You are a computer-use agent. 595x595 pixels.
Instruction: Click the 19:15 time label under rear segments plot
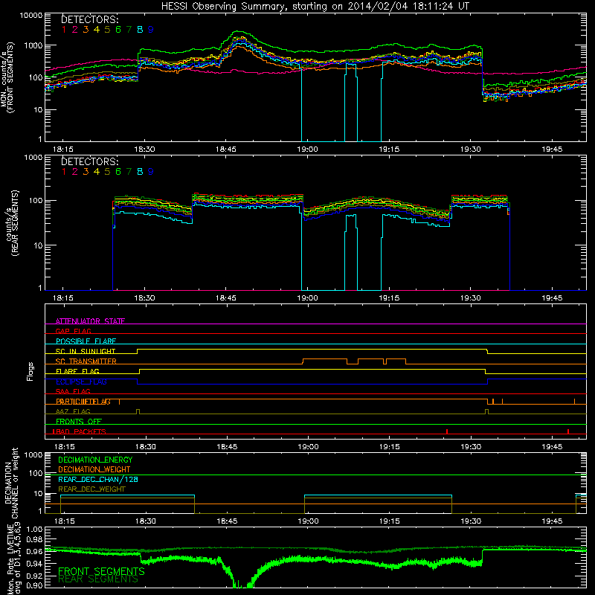(x=389, y=298)
